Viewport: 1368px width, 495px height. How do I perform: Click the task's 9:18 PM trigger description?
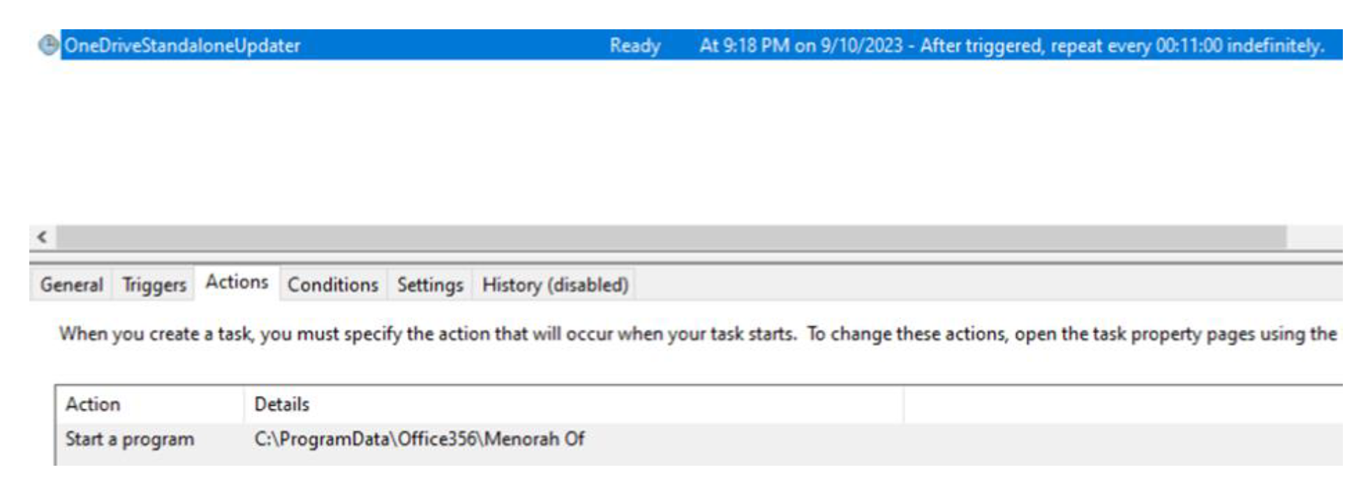(1011, 46)
